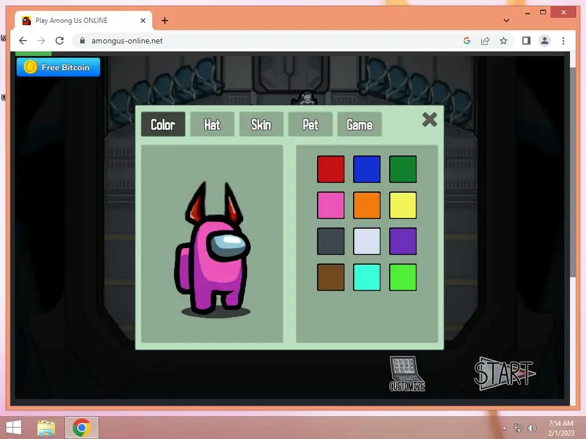Close the Play Among Us ONLINE tab
This screenshot has width=586, height=439.
click(x=142, y=21)
